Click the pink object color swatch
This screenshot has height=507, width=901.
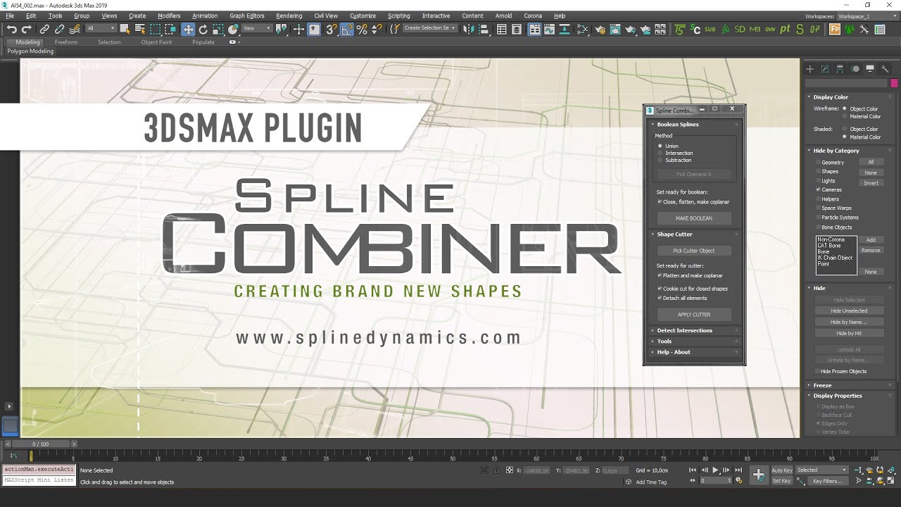click(894, 83)
